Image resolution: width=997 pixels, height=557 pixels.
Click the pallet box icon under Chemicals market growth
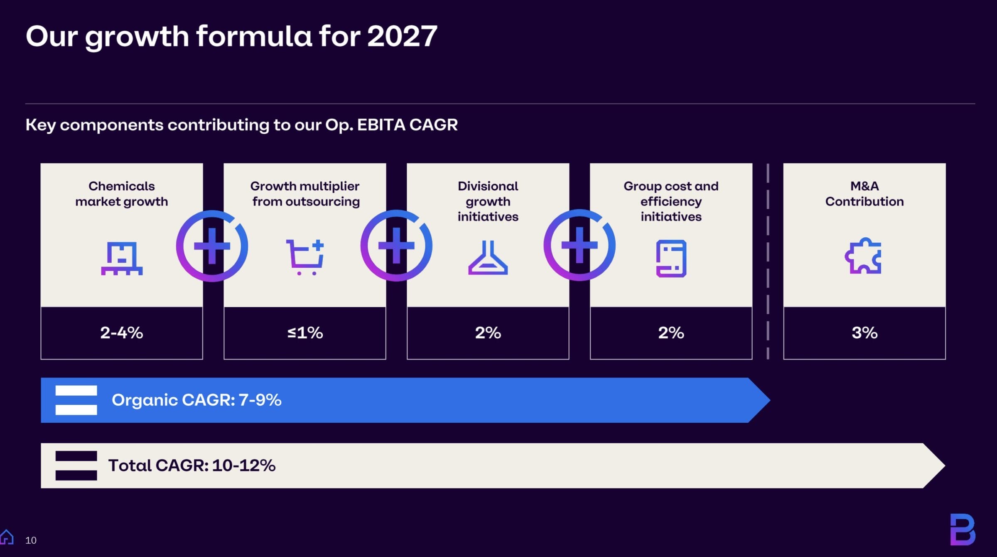click(x=122, y=258)
